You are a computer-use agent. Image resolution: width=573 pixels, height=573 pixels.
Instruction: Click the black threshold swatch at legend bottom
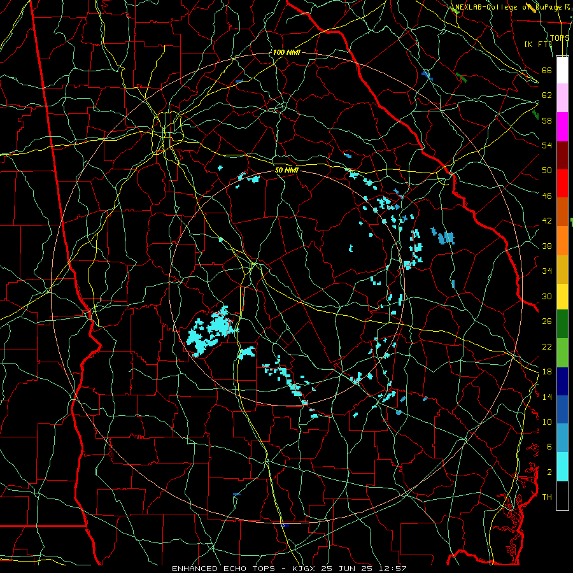point(562,495)
